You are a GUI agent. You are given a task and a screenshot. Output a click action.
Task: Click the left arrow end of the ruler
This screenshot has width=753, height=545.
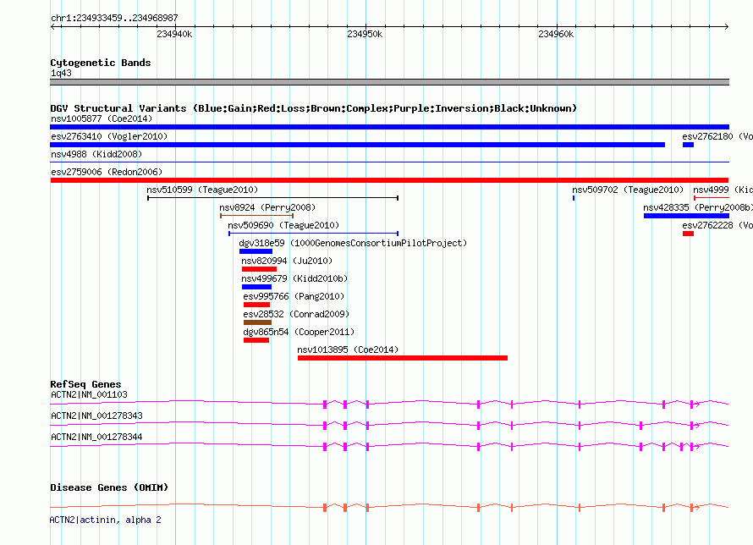click(52, 26)
